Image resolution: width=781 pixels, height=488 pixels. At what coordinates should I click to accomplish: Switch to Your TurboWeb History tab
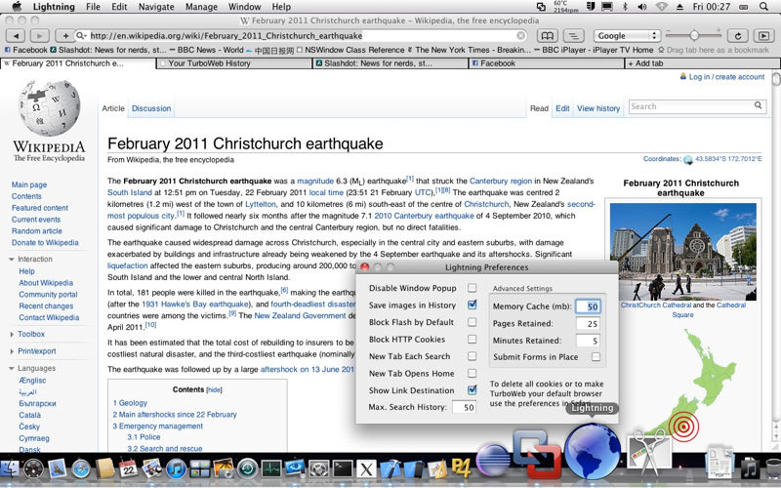click(234, 63)
